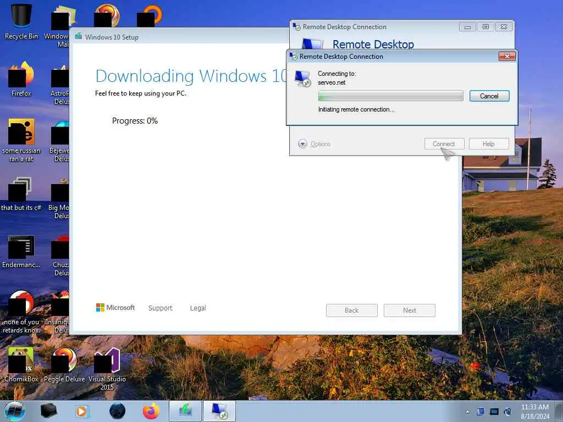
Task: Click the maximize button of Remote Desktop window
Action: [485, 27]
